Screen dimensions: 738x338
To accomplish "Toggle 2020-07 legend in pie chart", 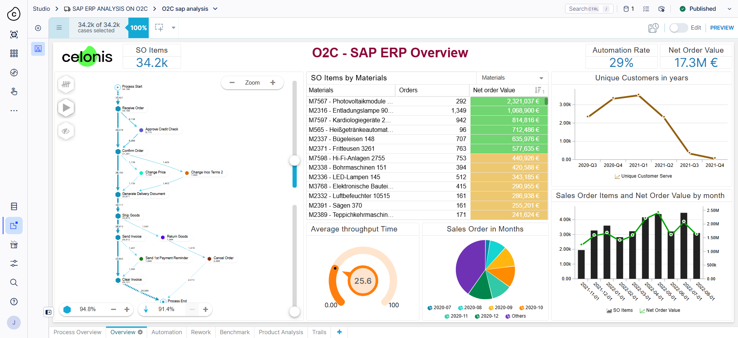I will click(439, 308).
